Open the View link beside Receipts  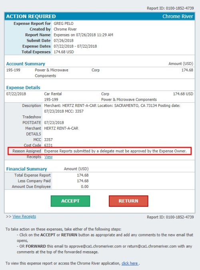point(48,157)
